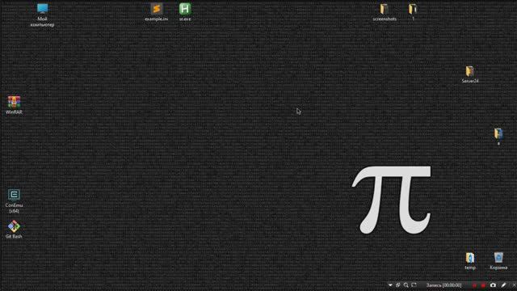Select the My Computer desktop icon
This screenshot has height=291, width=517.
pos(42,15)
